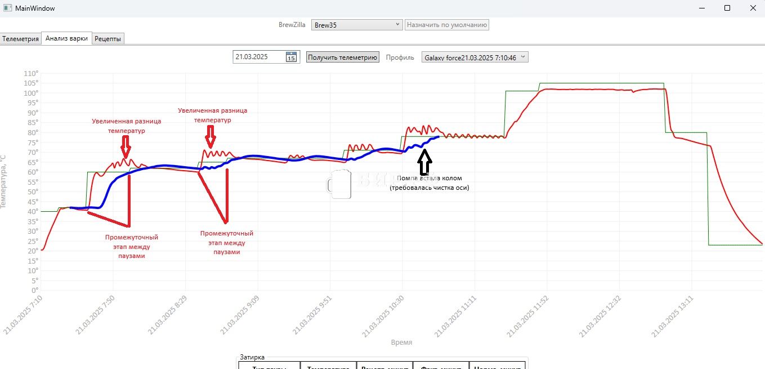
Task: Open the calendar date picker icon
Action: (291, 57)
